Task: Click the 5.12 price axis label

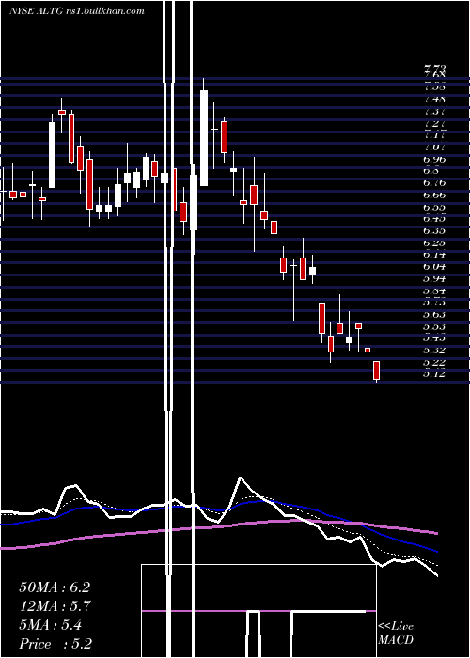Action: [x=434, y=373]
